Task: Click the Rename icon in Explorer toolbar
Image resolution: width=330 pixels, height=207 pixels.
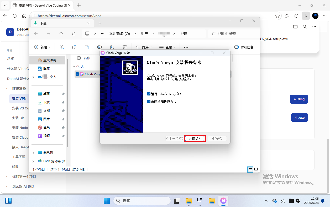Action: point(99,47)
